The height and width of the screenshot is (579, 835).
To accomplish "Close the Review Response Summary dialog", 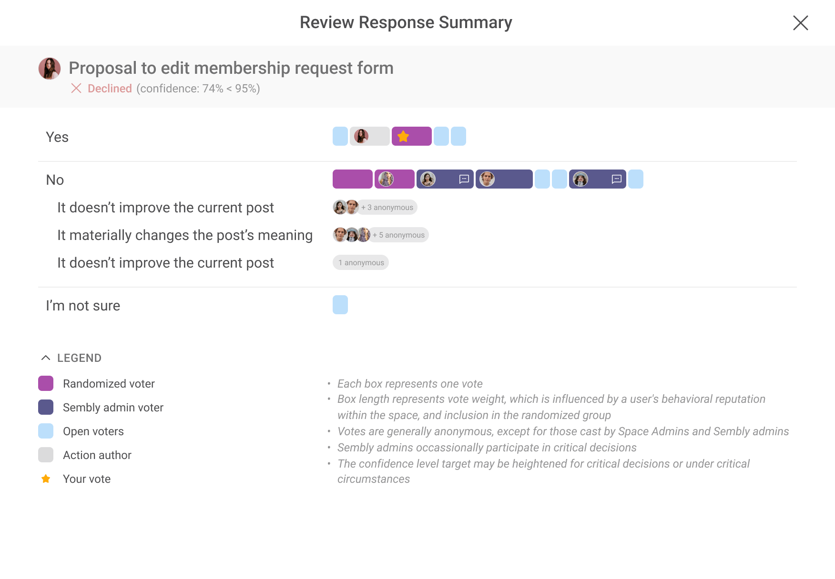I will 800,23.
